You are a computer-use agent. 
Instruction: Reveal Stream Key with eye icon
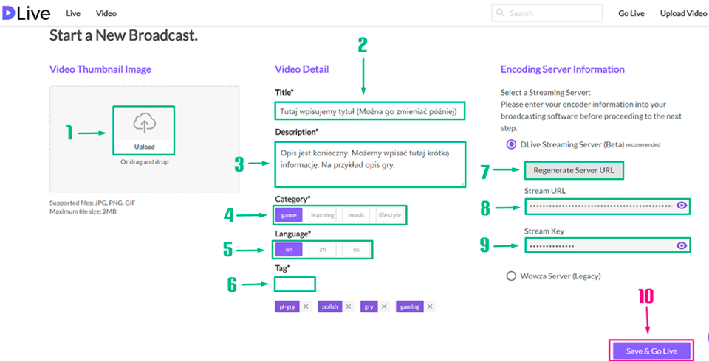click(681, 245)
